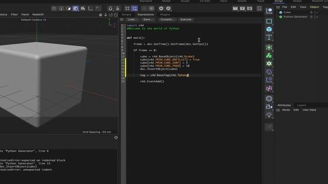Select the Attributes tab

(284, 105)
